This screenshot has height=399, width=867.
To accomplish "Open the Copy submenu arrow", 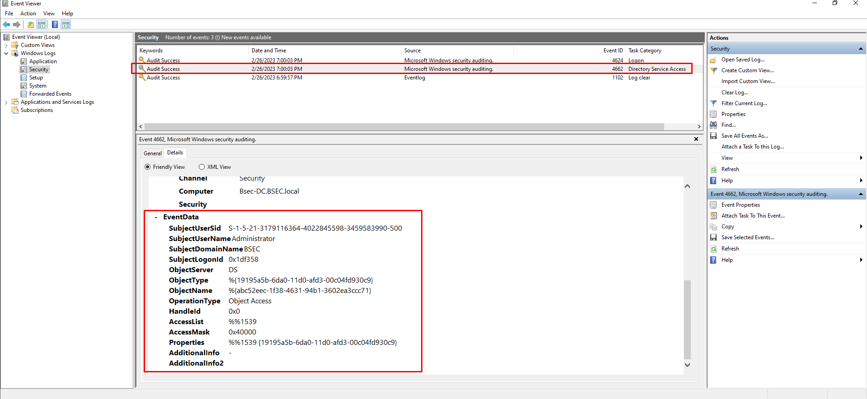I will [x=861, y=227].
